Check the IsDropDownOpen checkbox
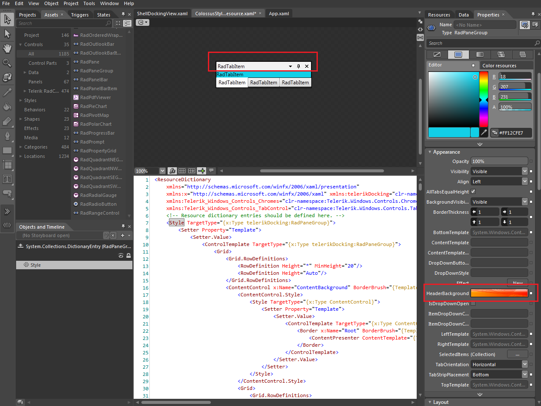The height and width of the screenshot is (406, 541). [473, 304]
